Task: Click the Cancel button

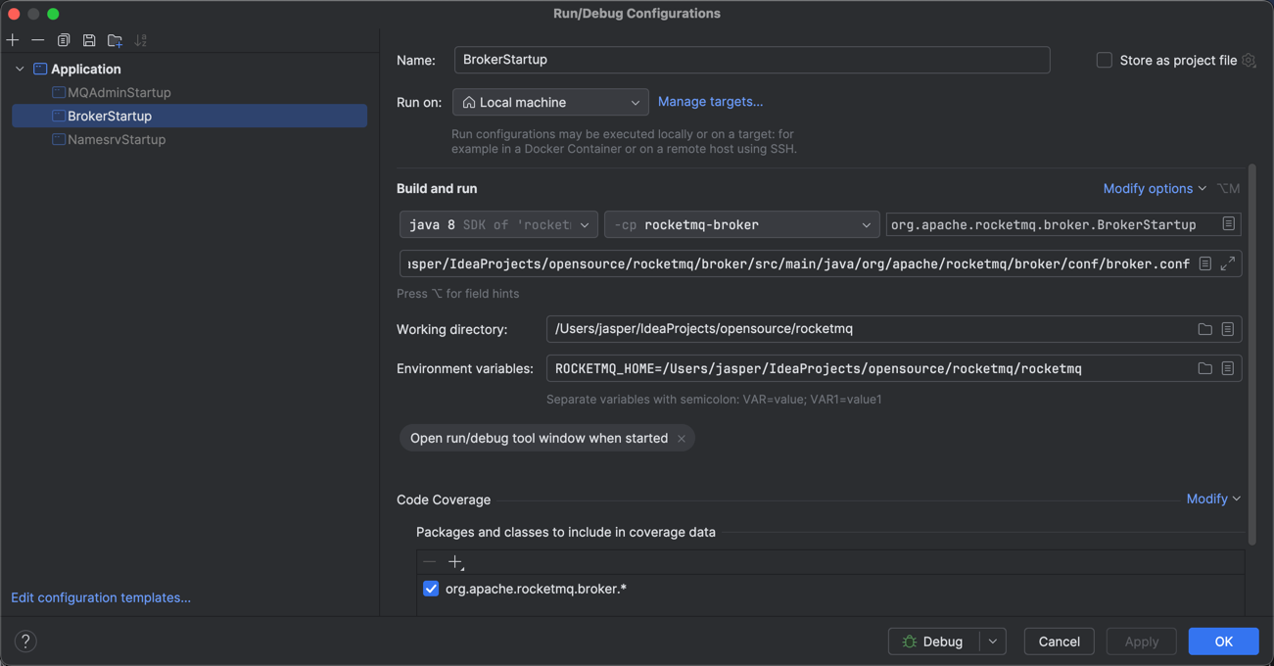Action: tap(1059, 642)
